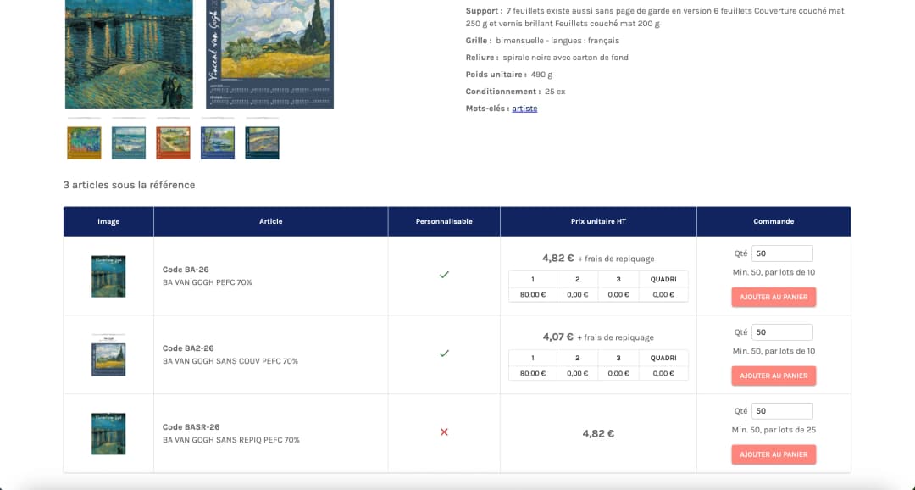The width and height of the screenshot is (915, 490).
Task: Focus the quantity field for BA2-26
Action: coord(782,332)
